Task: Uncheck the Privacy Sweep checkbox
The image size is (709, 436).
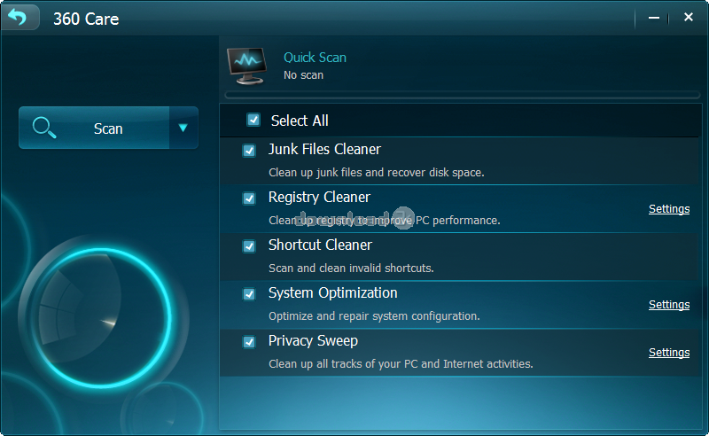Action: (x=249, y=341)
